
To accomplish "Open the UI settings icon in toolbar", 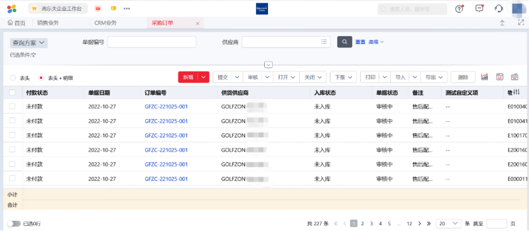I will pos(500,77).
